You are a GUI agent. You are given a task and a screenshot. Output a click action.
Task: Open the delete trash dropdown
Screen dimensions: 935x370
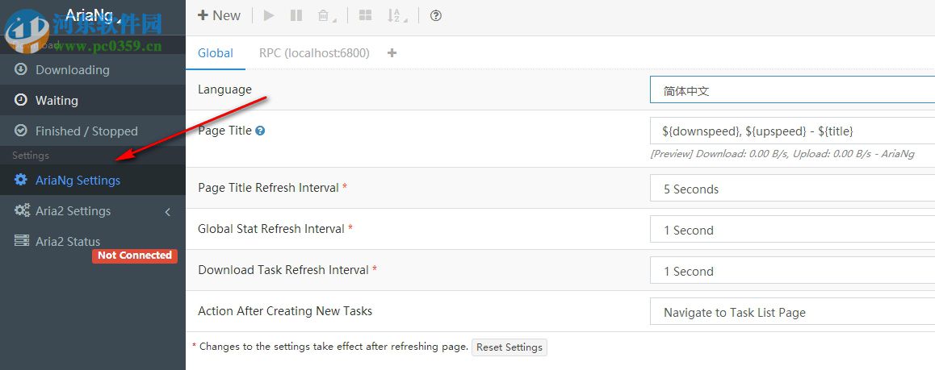coord(326,16)
